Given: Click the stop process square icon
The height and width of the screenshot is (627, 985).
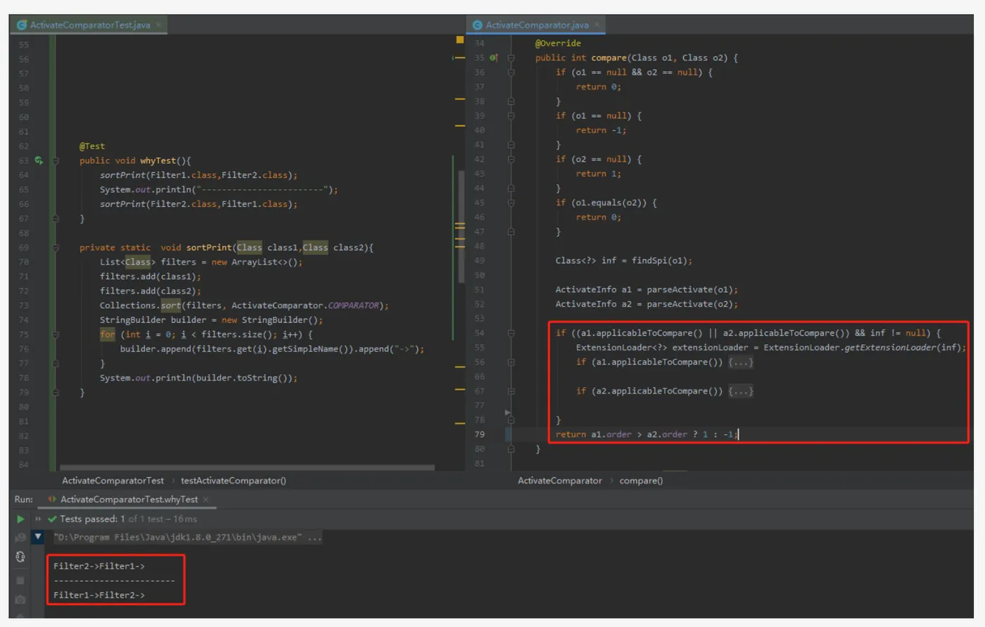Looking at the screenshot, I should point(20,581).
